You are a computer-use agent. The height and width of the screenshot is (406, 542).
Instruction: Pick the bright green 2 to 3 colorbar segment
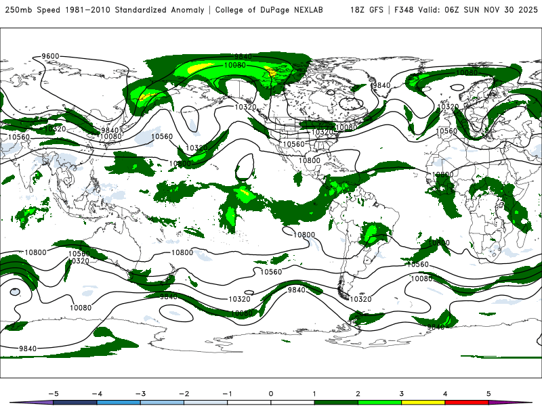[x=379, y=403]
